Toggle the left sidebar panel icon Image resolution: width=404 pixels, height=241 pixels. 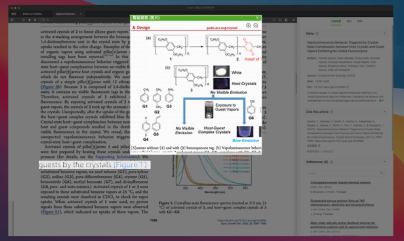pyautogui.click(x=12, y=20)
